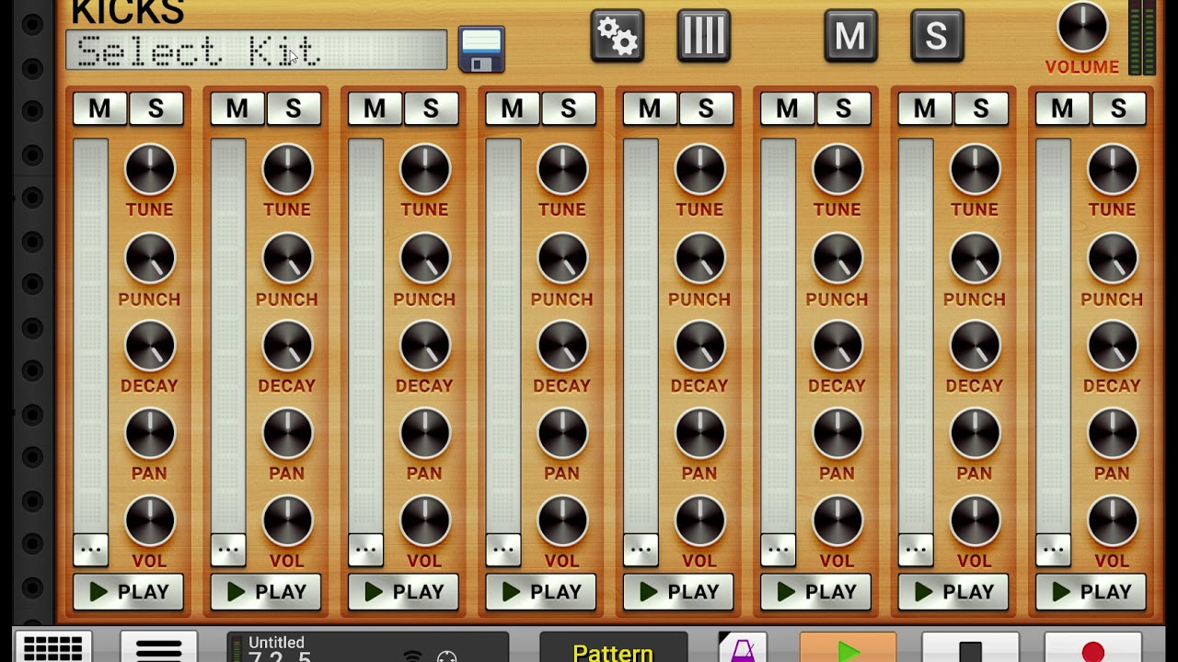Click the MIDI connector icon in project display

point(446,656)
